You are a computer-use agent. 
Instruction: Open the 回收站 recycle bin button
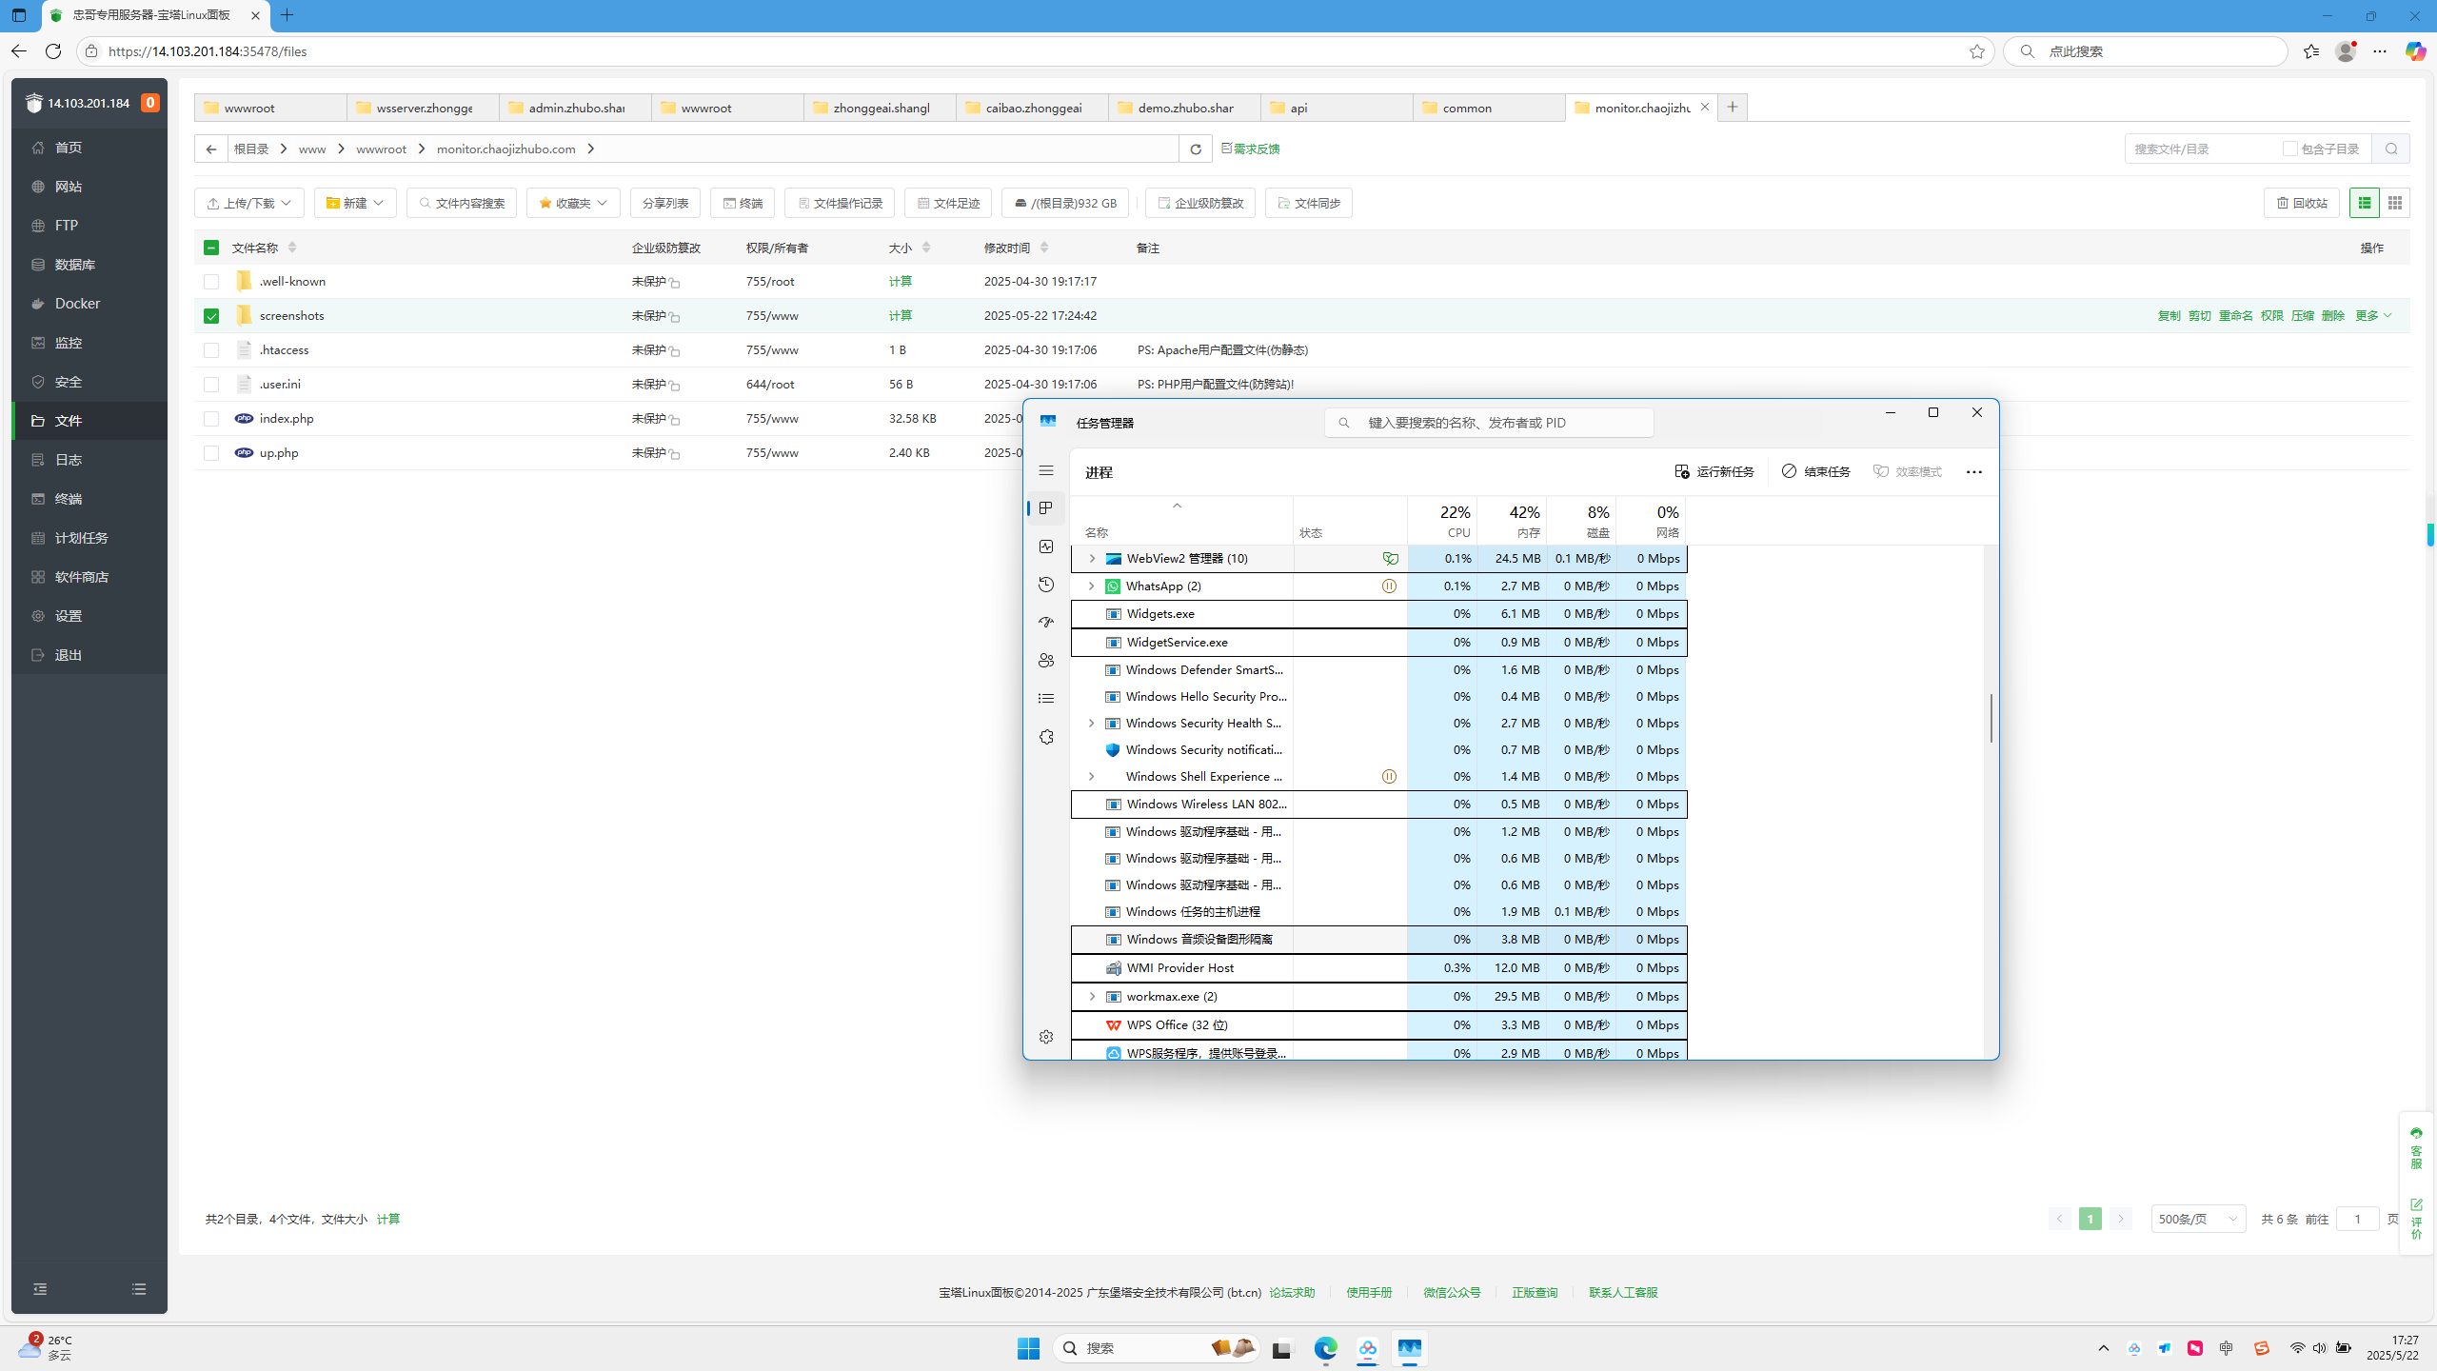pyautogui.click(x=2301, y=203)
